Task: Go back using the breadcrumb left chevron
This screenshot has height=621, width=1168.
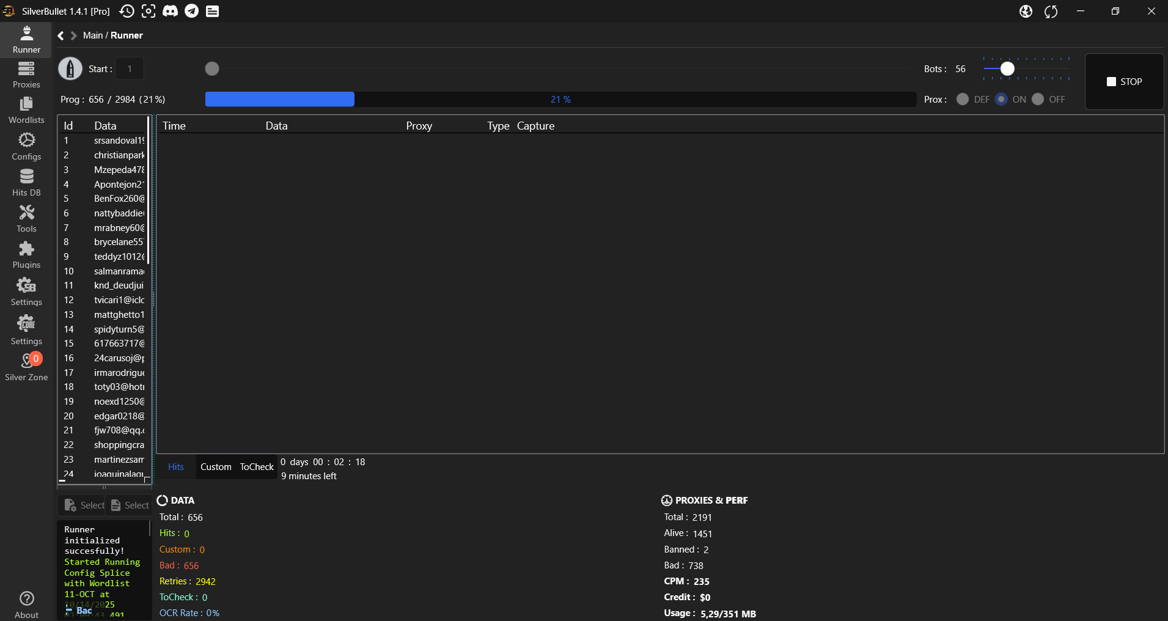Action: tap(61, 35)
